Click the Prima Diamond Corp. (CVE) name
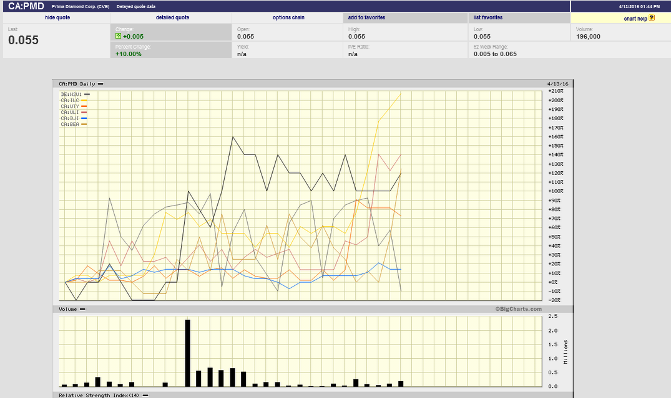This screenshot has height=398, width=671. [81, 7]
